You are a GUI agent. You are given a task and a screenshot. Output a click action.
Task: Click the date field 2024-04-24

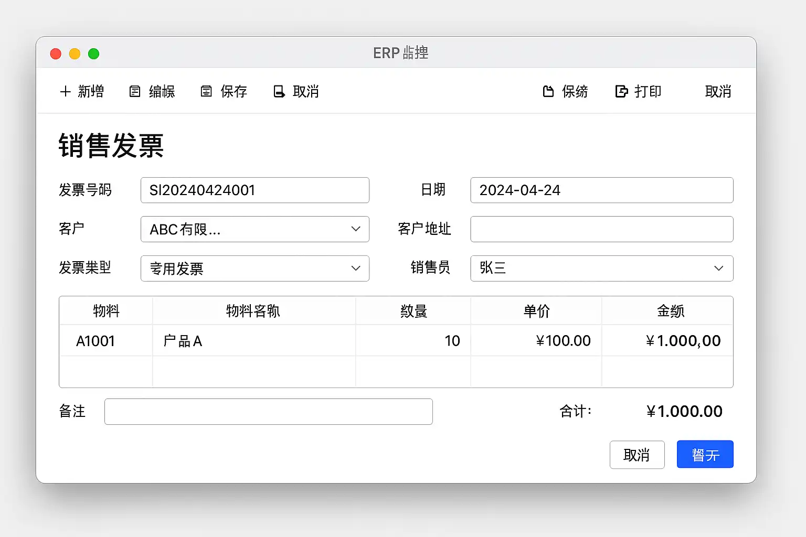(601, 190)
